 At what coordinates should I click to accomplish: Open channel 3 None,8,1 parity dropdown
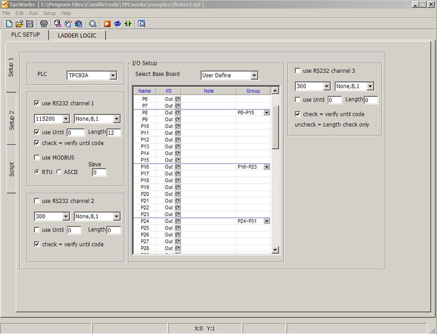370,86
